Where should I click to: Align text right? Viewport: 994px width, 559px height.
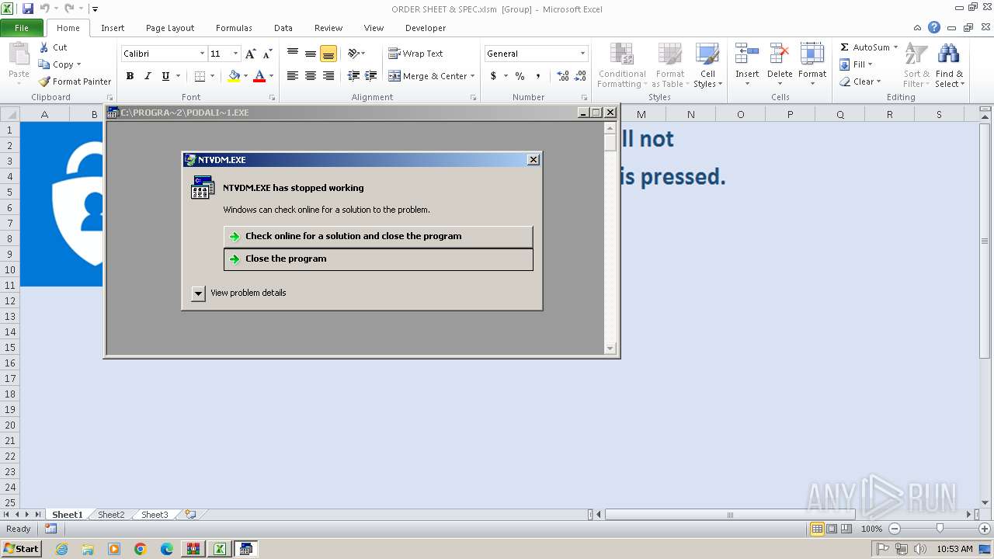pos(328,76)
